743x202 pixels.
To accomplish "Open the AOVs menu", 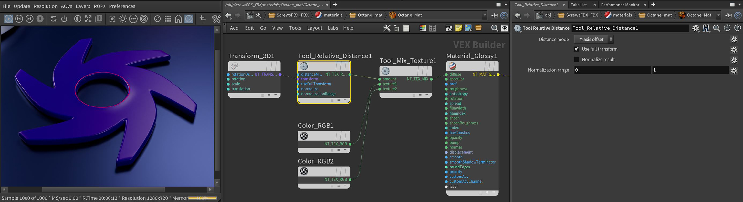I will [66, 6].
